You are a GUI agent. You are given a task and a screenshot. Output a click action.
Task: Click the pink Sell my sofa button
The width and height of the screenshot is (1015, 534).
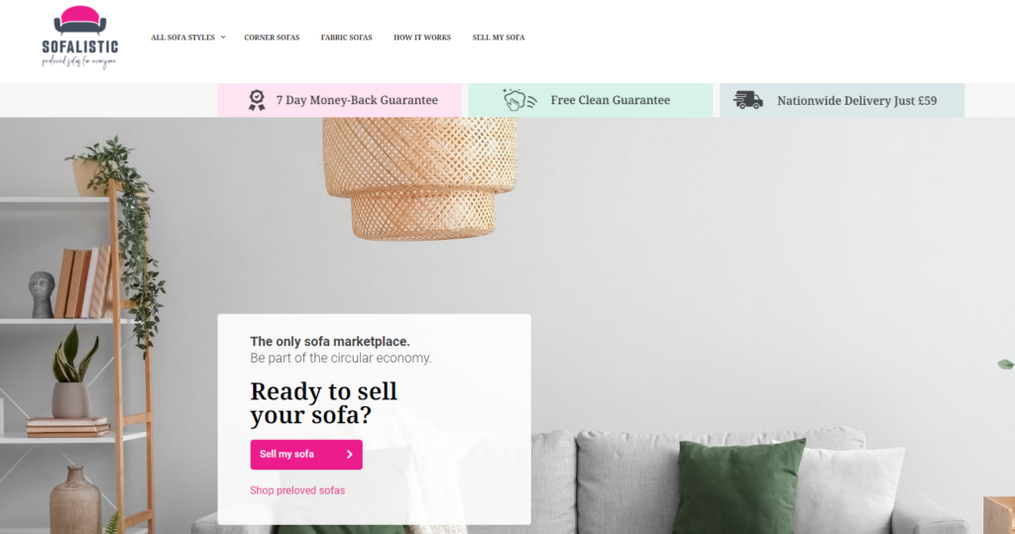click(306, 455)
